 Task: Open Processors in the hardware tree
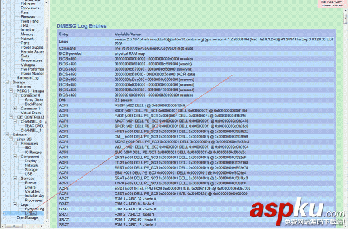[30, 8]
